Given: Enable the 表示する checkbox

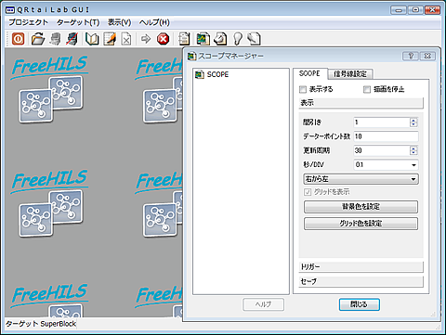Looking at the screenshot, I should (303, 89).
